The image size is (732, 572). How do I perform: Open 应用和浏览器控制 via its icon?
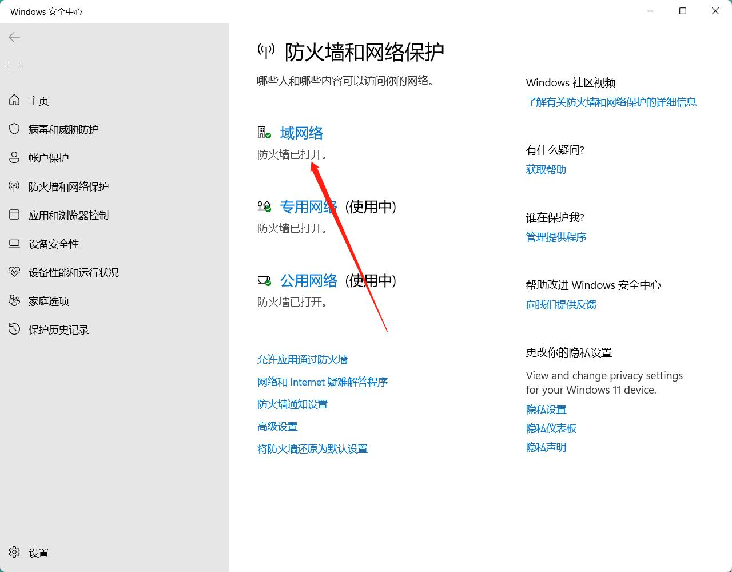pyautogui.click(x=14, y=215)
